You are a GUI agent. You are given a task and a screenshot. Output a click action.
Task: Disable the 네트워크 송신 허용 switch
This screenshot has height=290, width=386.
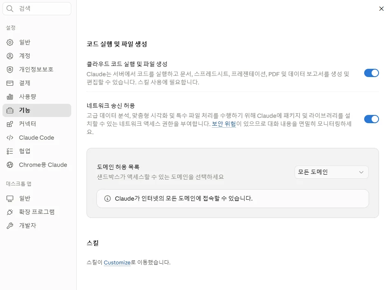pos(372,119)
